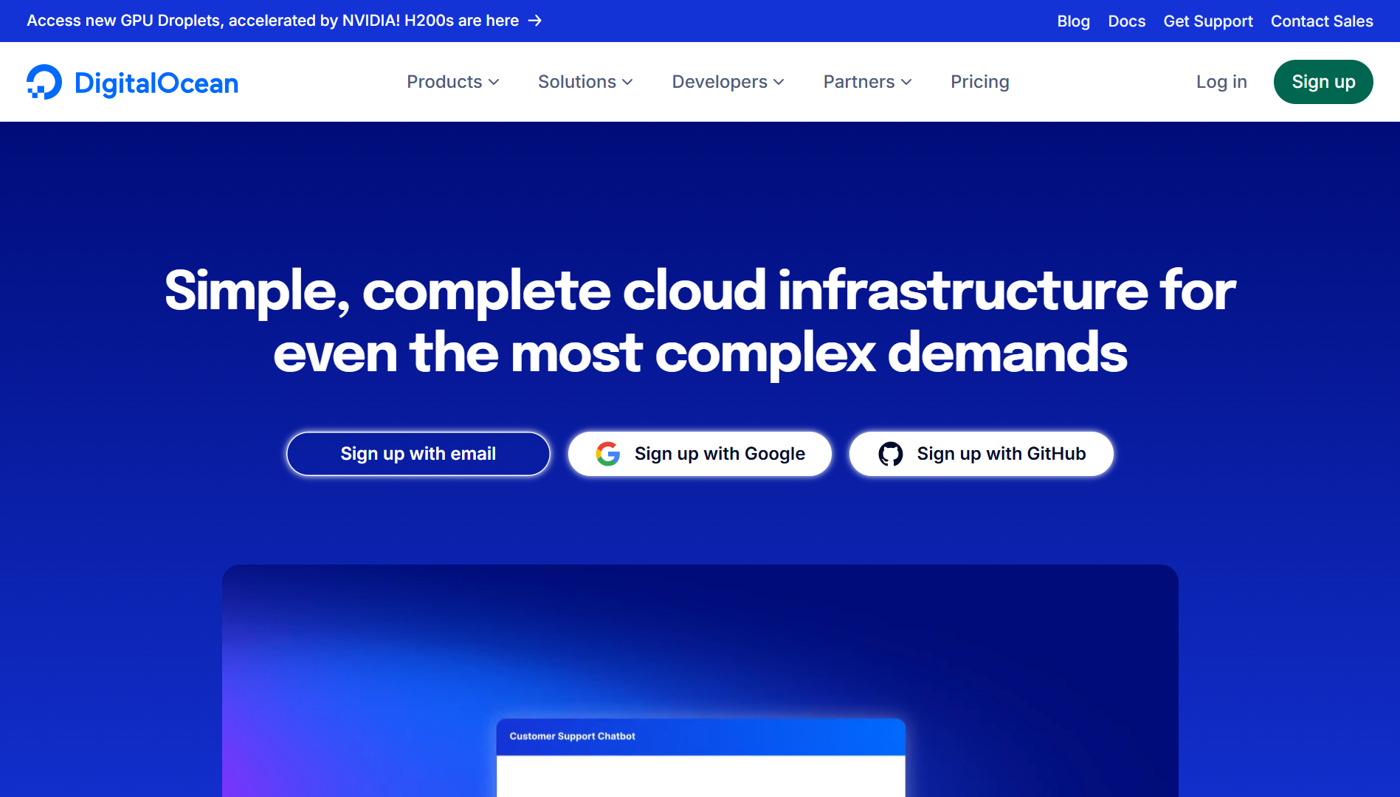The height and width of the screenshot is (797, 1400).
Task: Open the Solutions dropdown menu
Action: (585, 82)
